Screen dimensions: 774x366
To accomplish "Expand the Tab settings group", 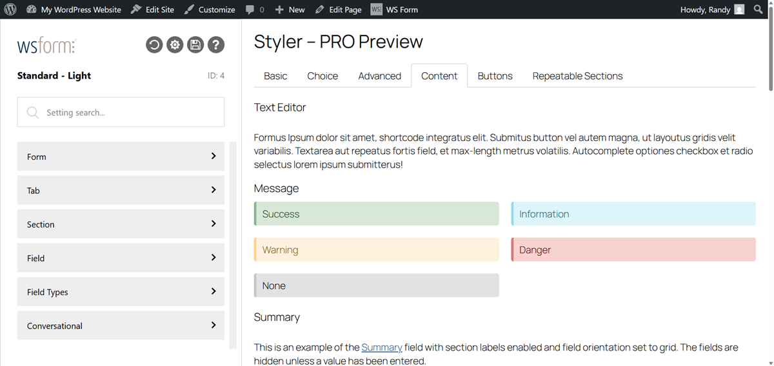I will click(121, 191).
